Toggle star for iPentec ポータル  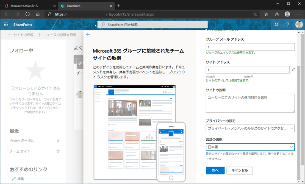coord(58,140)
